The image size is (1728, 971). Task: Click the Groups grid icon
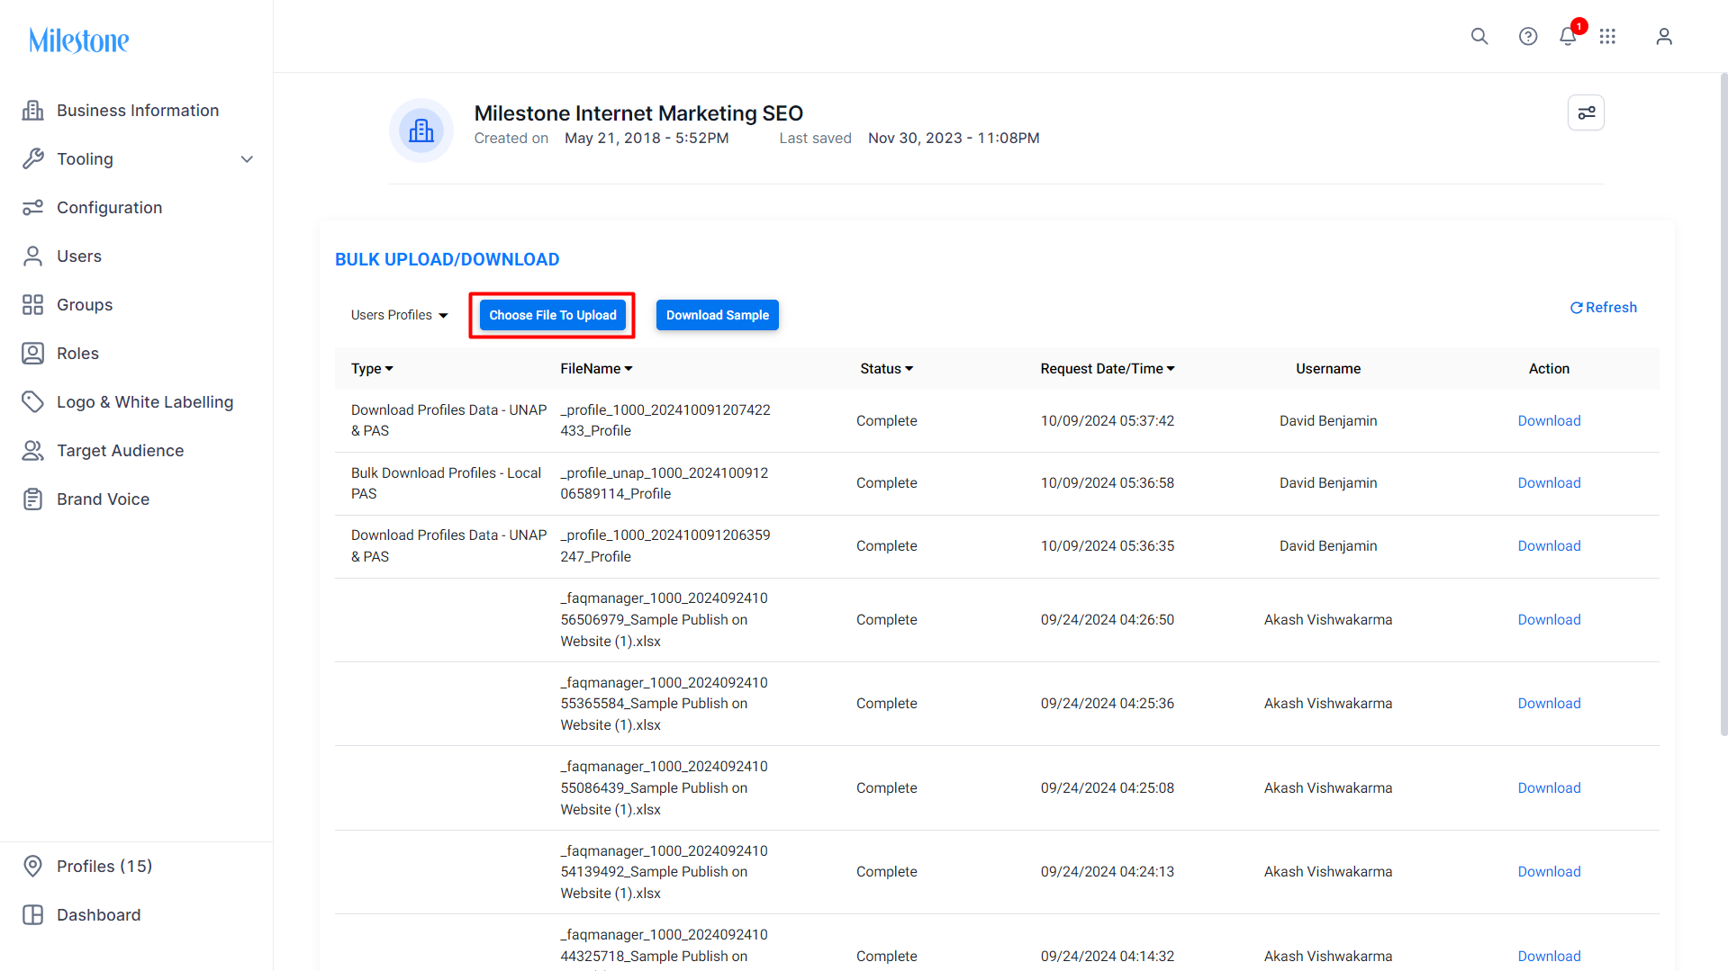(x=33, y=304)
